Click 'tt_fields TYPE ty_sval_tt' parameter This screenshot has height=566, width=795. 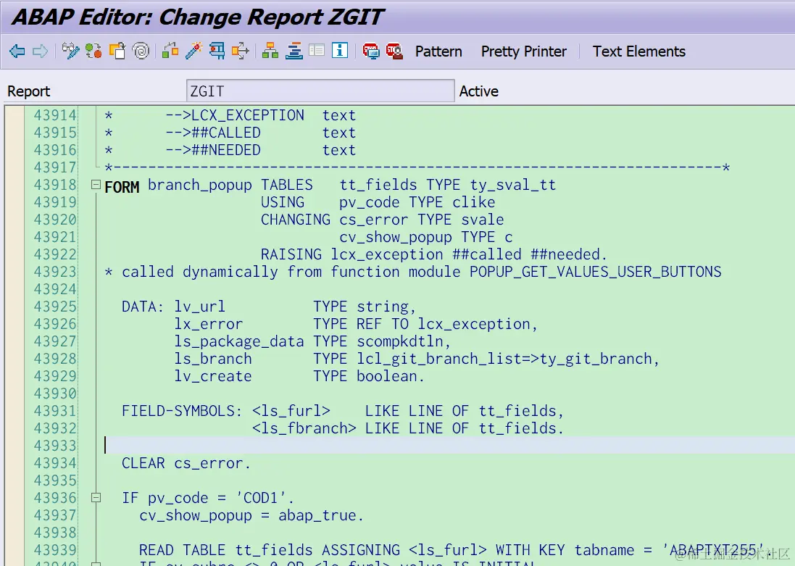click(x=448, y=185)
